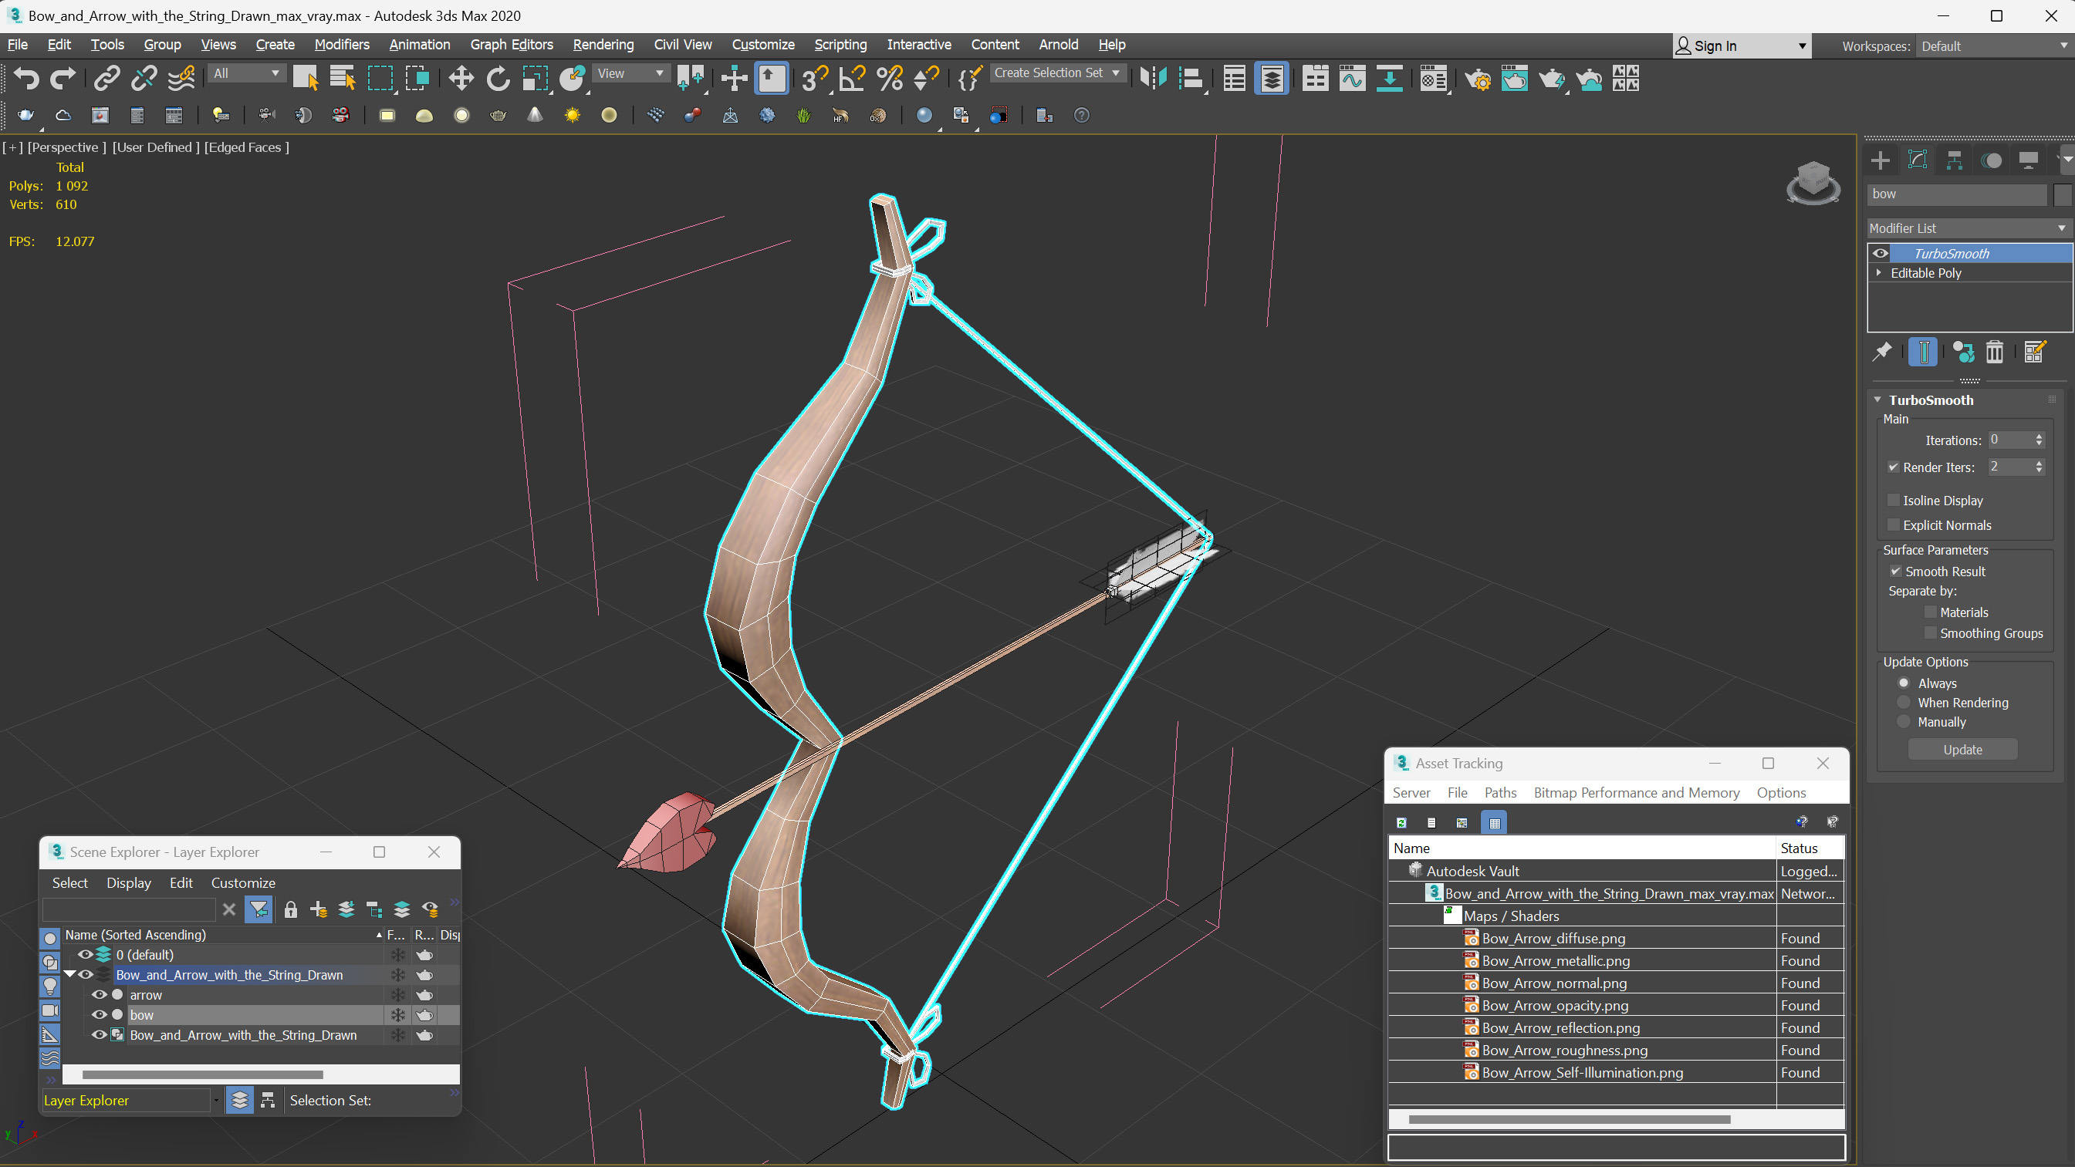This screenshot has height=1167, width=2075.
Task: Toggle TurboSmooth modifier visibility eye
Action: click(x=1880, y=254)
